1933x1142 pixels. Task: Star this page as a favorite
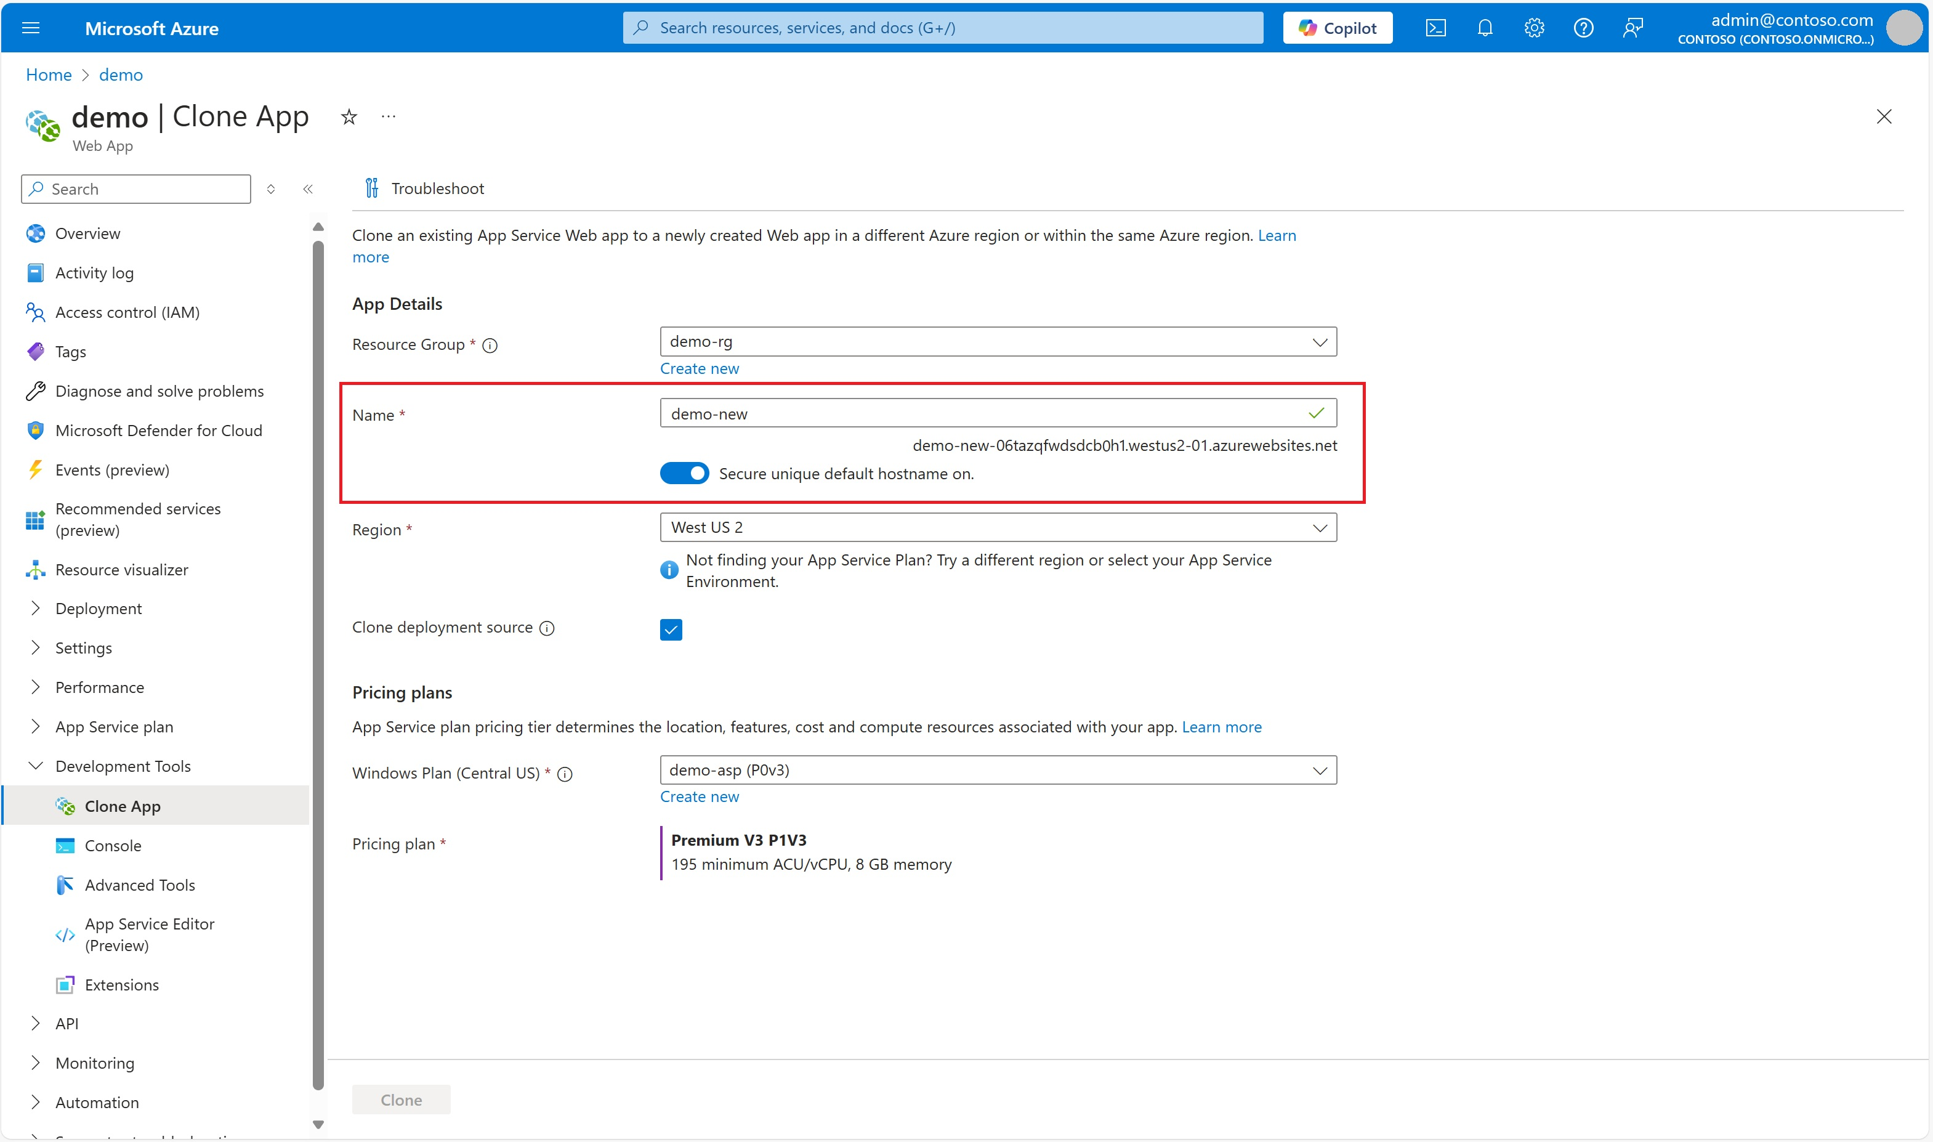click(349, 116)
